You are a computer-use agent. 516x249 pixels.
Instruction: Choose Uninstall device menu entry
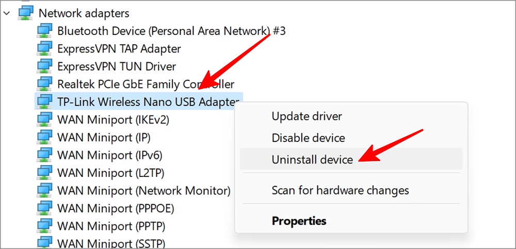tap(312, 159)
